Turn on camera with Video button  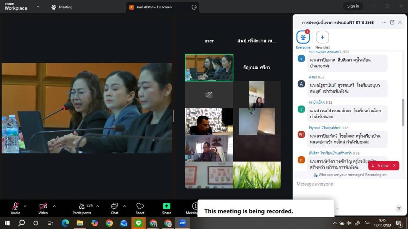(x=43, y=208)
